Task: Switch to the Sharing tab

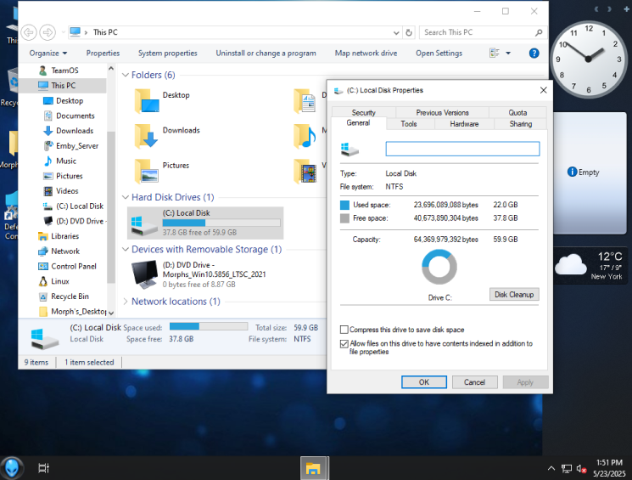Action: pyautogui.click(x=520, y=124)
